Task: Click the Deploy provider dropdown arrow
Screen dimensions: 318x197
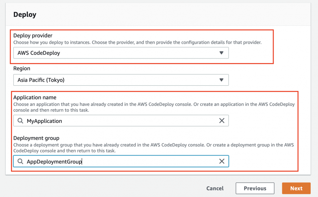Action: pyautogui.click(x=221, y=53)
